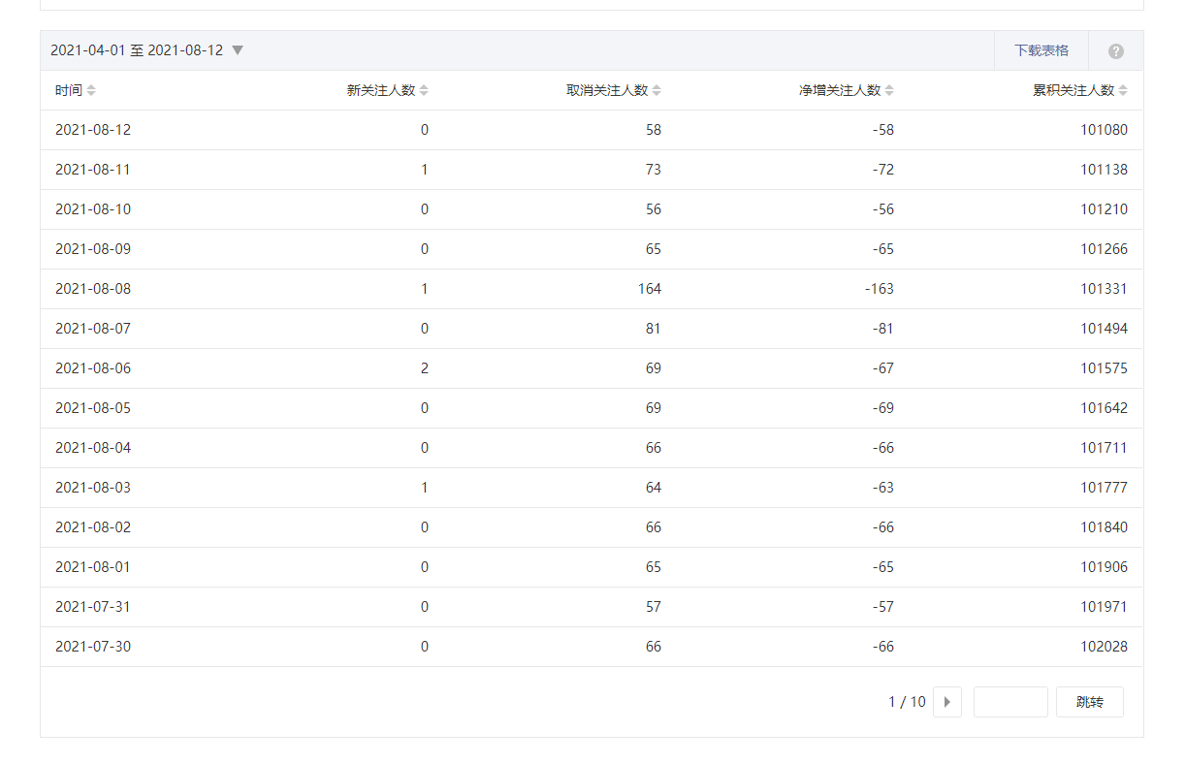Click the 新关注人数 column header label
This screenshot has width=1186, height=764.
(x=381, y=90)
